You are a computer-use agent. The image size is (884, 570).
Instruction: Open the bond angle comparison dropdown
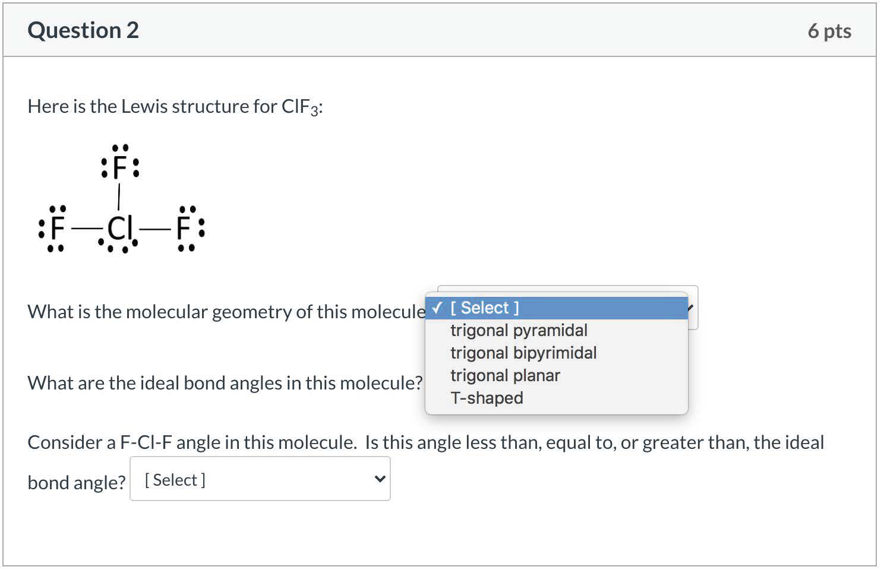click(260, 479)
